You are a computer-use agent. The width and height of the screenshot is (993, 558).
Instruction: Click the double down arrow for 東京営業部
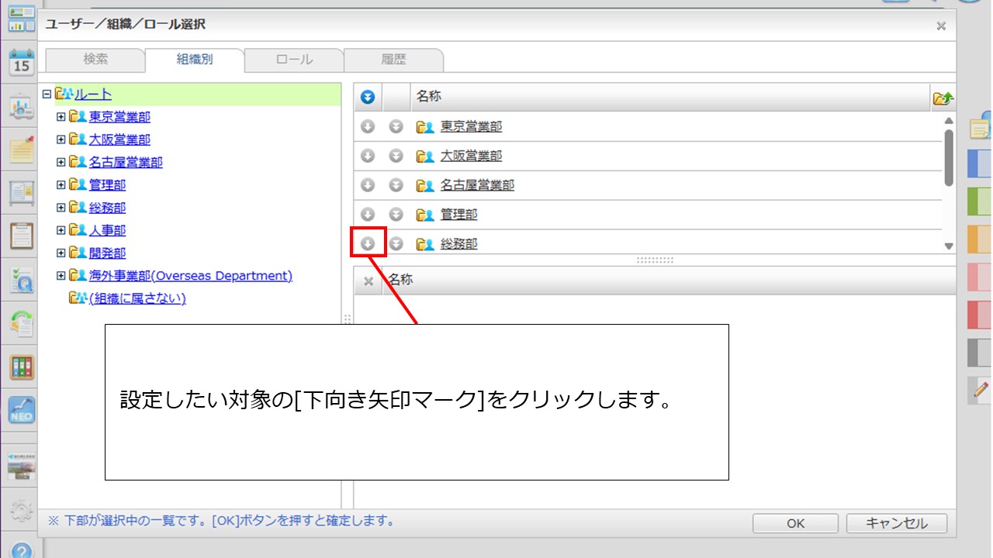396,126
